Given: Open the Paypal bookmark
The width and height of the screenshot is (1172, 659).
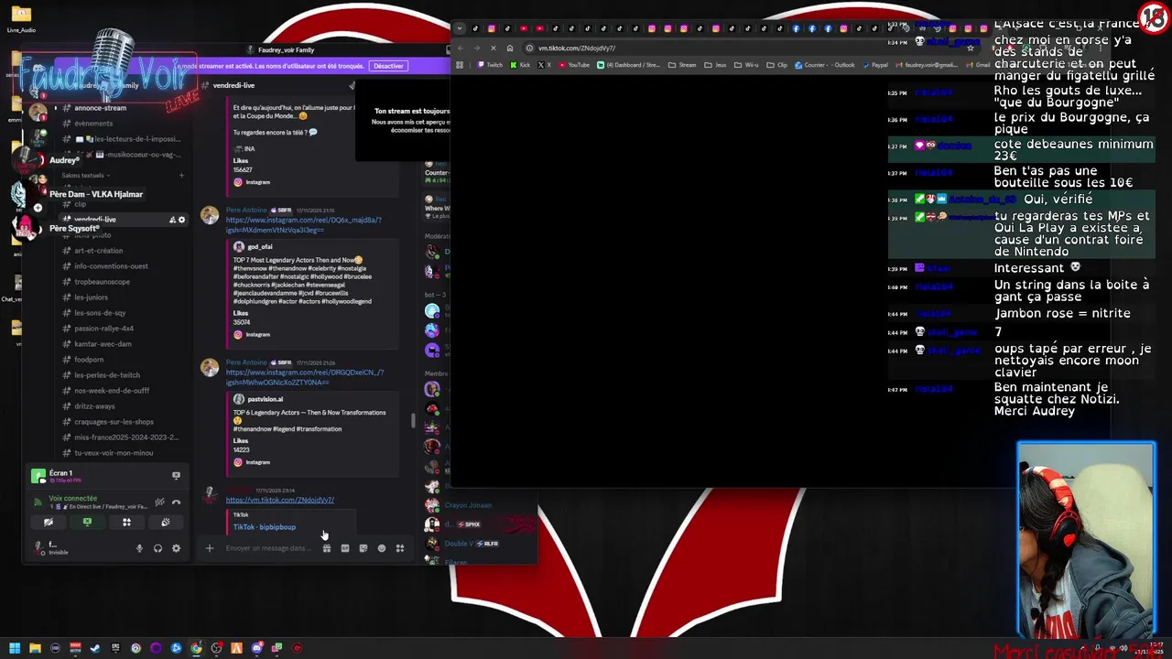Looking at the screenshot, I should click(x=874, y=65).
